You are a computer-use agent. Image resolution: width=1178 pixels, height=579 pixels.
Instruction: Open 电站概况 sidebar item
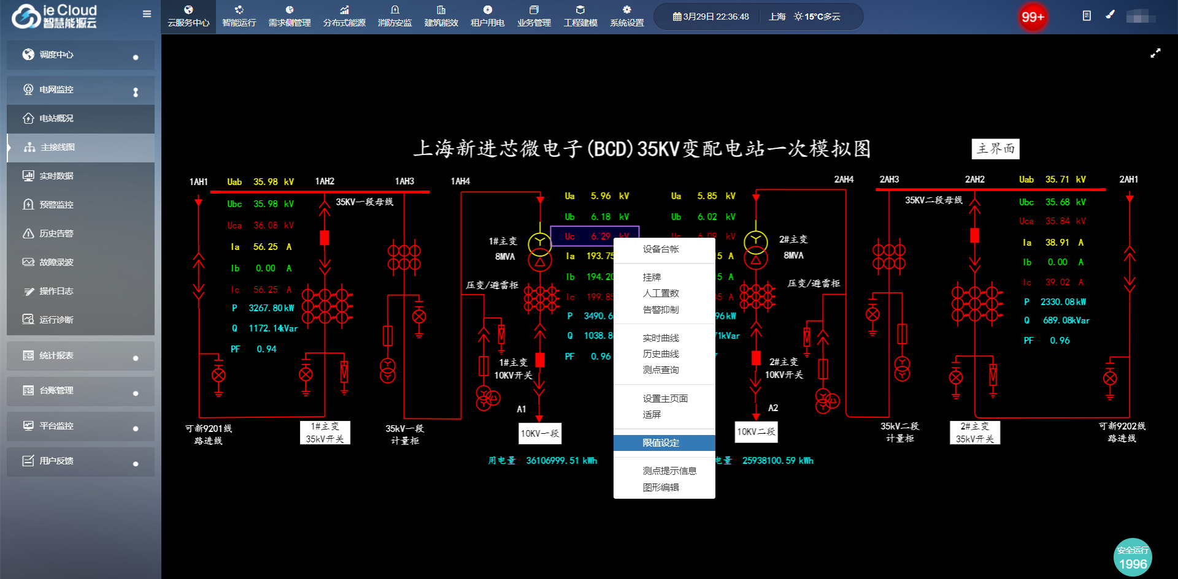[80, 118]
